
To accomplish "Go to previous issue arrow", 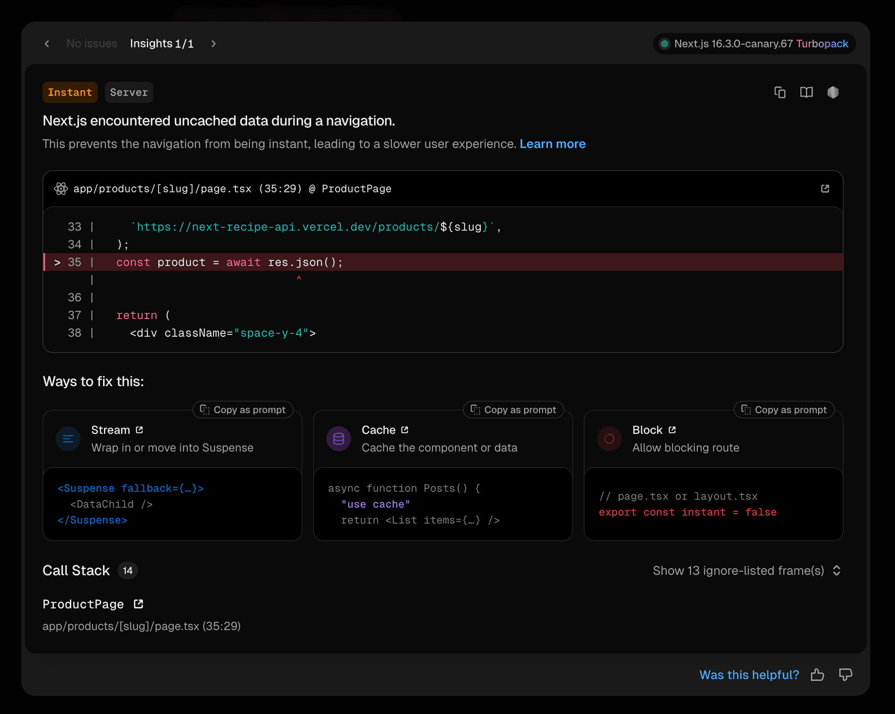I will (x=47, y=44).
